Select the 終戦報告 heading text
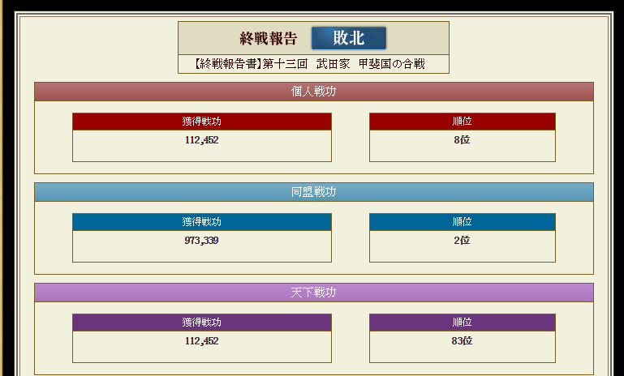This screenshot has height=376, width=624. point(269,39)
